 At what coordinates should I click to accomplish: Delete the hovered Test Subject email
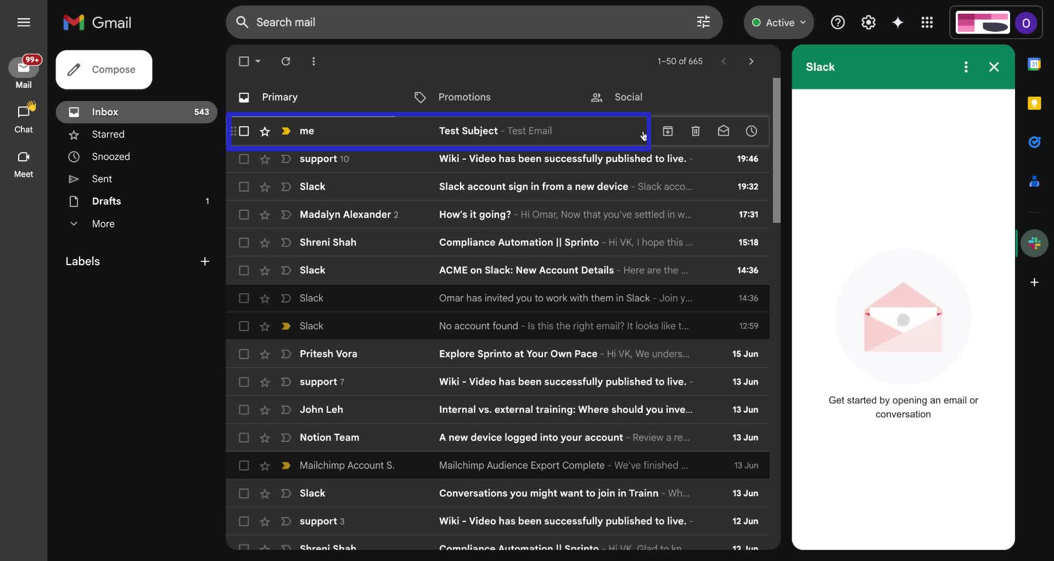[x=696, y=131]
